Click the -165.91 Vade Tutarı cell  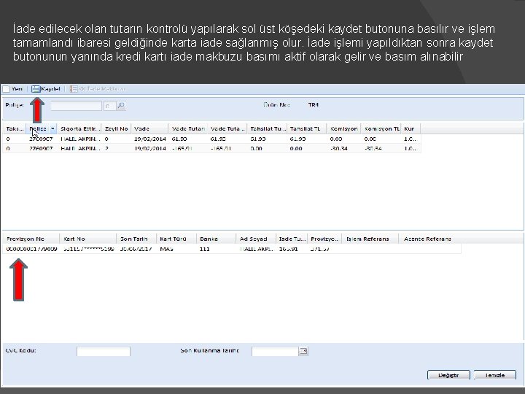[182, 148]
